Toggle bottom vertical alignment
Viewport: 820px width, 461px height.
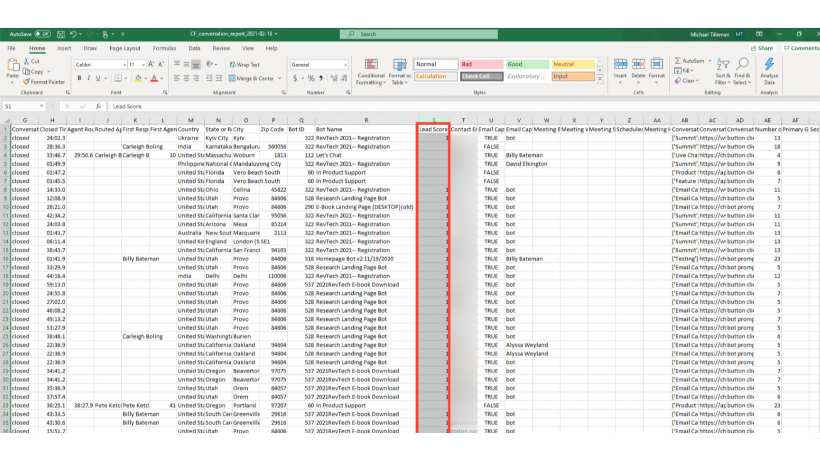[196, 64]
